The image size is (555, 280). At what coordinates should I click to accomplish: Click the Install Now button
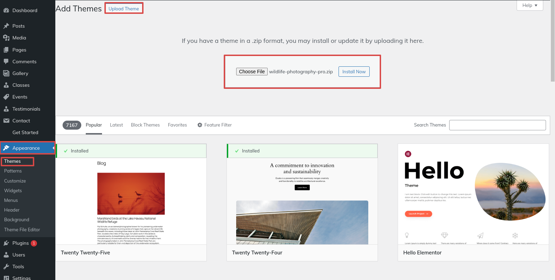click(354, 72)
